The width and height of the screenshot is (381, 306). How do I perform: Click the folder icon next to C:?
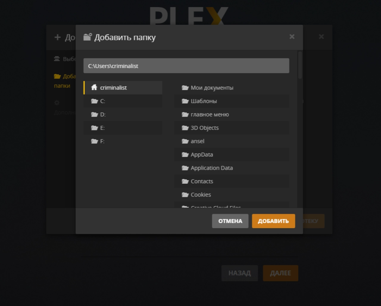coord(95,101)
